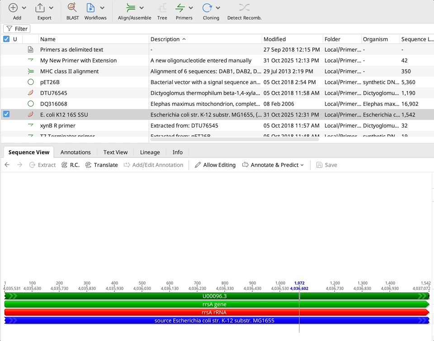Select the DTU76545 document name
This screenshot has height=341, width=434.
coord(54,93)
